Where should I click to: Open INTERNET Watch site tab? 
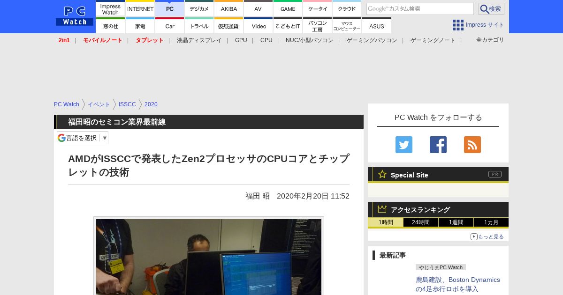coord(140,8)
